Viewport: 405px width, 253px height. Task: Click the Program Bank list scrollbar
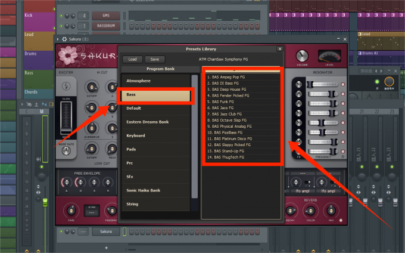pyautogui.click(x=195, y=136)
